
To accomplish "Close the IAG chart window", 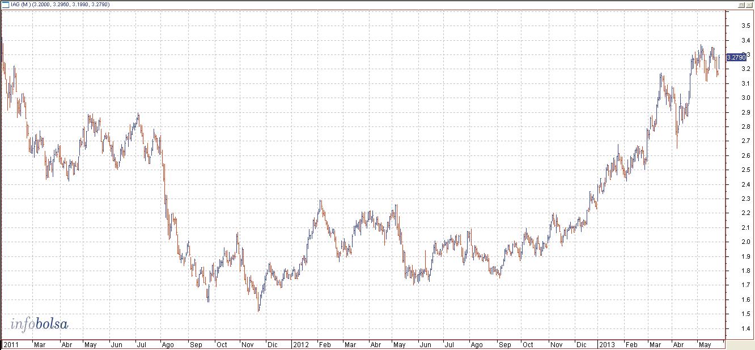I will 749,5.
